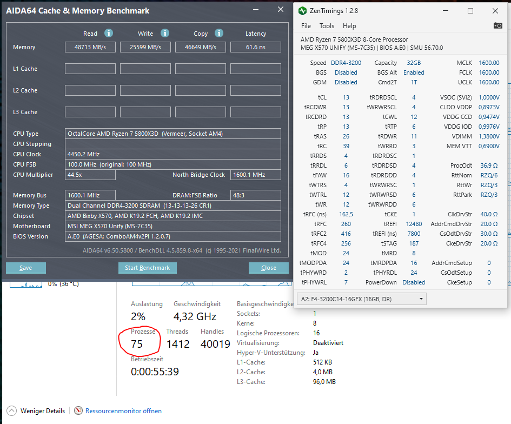Maximize the ZenTimings window
This screenshot has height=424, width=511.
pyautogui.click(x=470, y=11)
